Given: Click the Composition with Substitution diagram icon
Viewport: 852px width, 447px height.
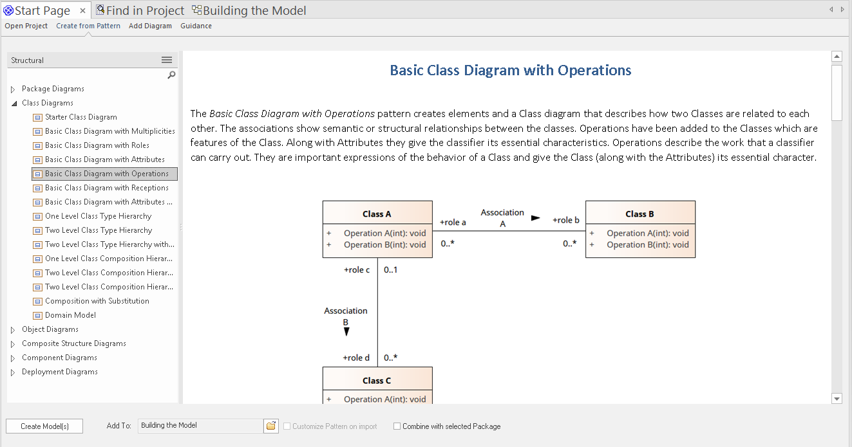Looking at the screenshot, I should click(x=37, y=301).
